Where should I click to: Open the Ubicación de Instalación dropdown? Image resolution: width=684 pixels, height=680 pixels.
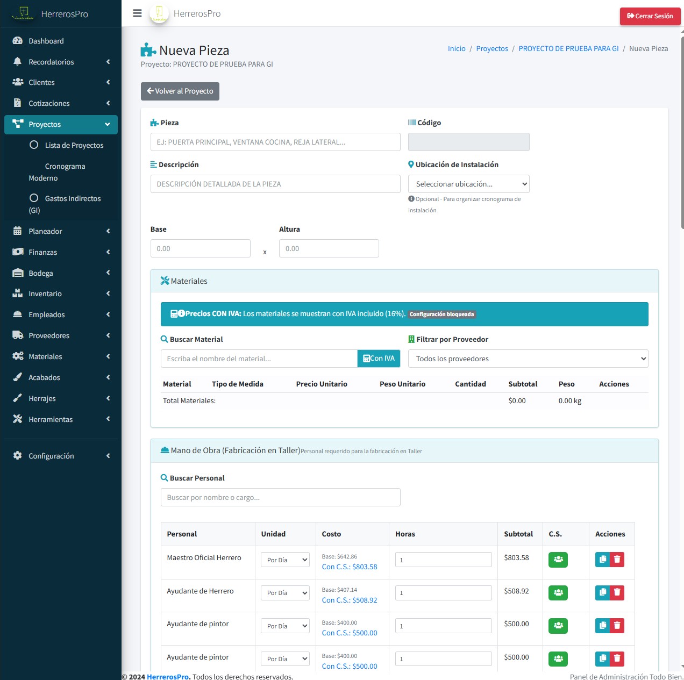click(x=468, y=184)
